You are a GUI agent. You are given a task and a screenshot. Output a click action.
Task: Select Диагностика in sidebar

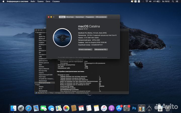pos(43,61)
